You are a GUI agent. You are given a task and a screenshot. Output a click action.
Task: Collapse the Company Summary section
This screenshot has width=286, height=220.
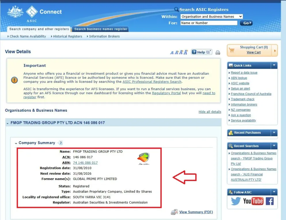[x=16, y=143]
